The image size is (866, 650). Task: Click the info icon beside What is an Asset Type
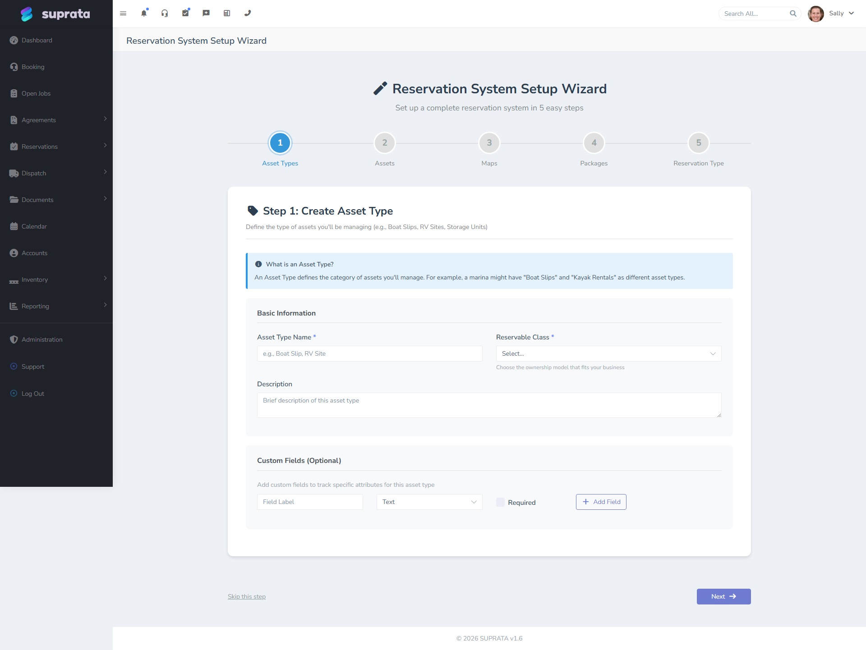(x=258, y=264)
